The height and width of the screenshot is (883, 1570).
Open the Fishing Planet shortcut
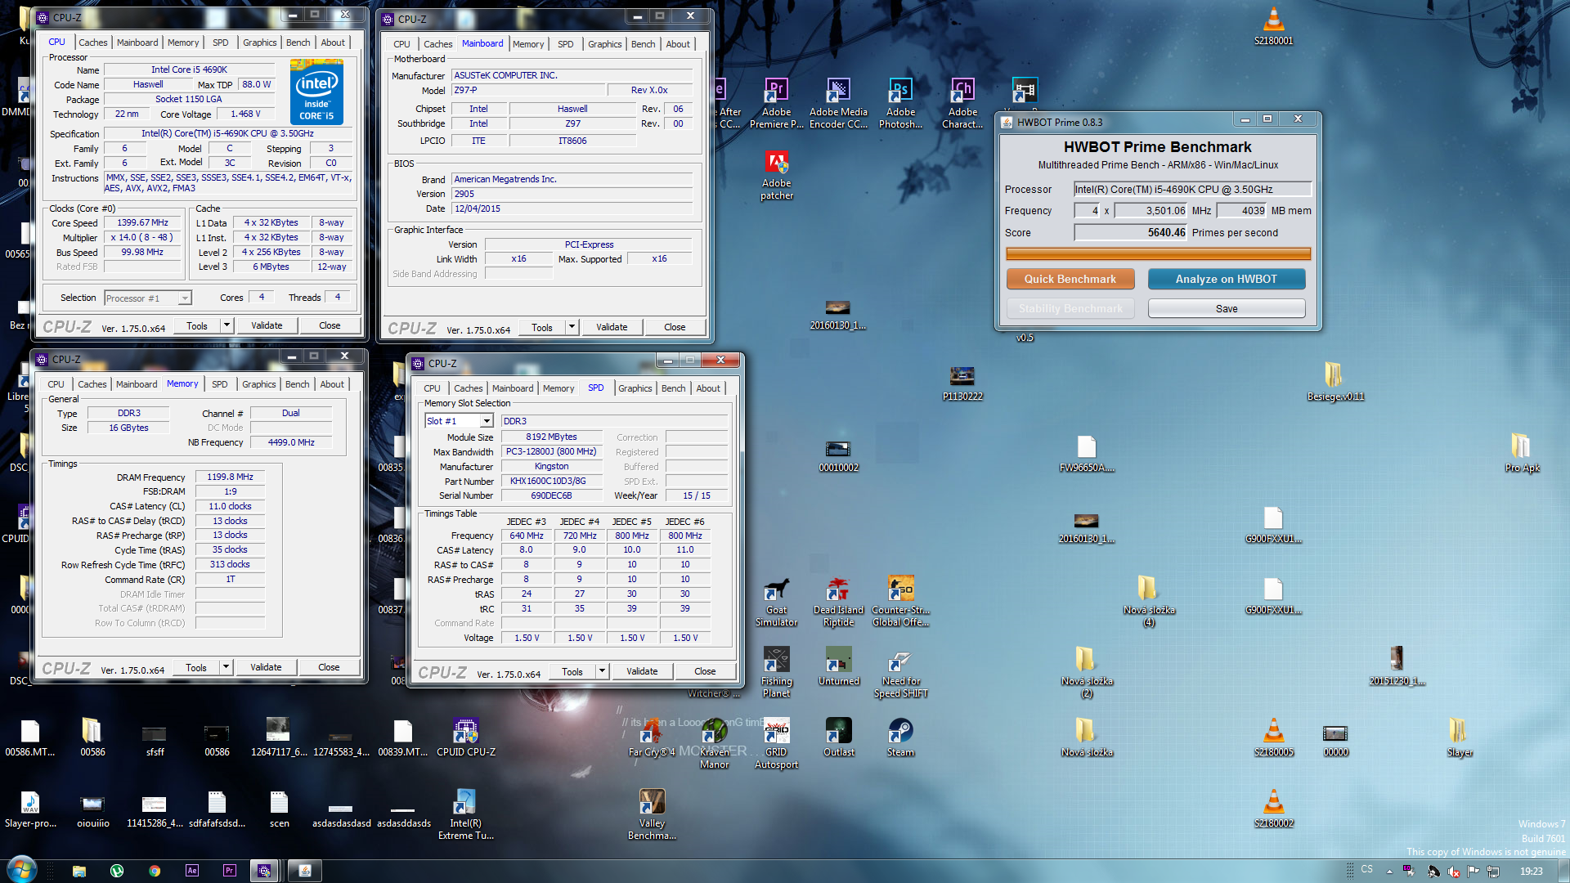[776, 673]
